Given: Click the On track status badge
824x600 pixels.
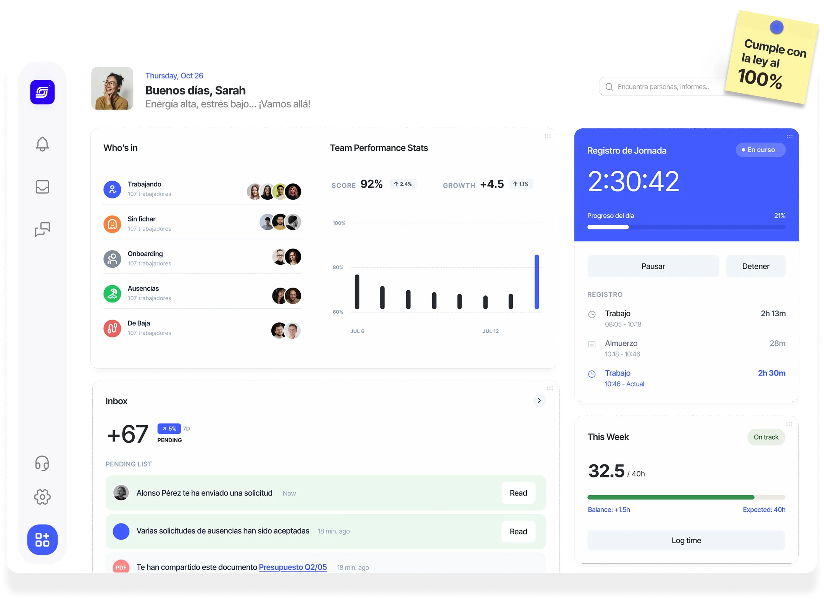Looking at the screenshot, I should coord(766,437).
